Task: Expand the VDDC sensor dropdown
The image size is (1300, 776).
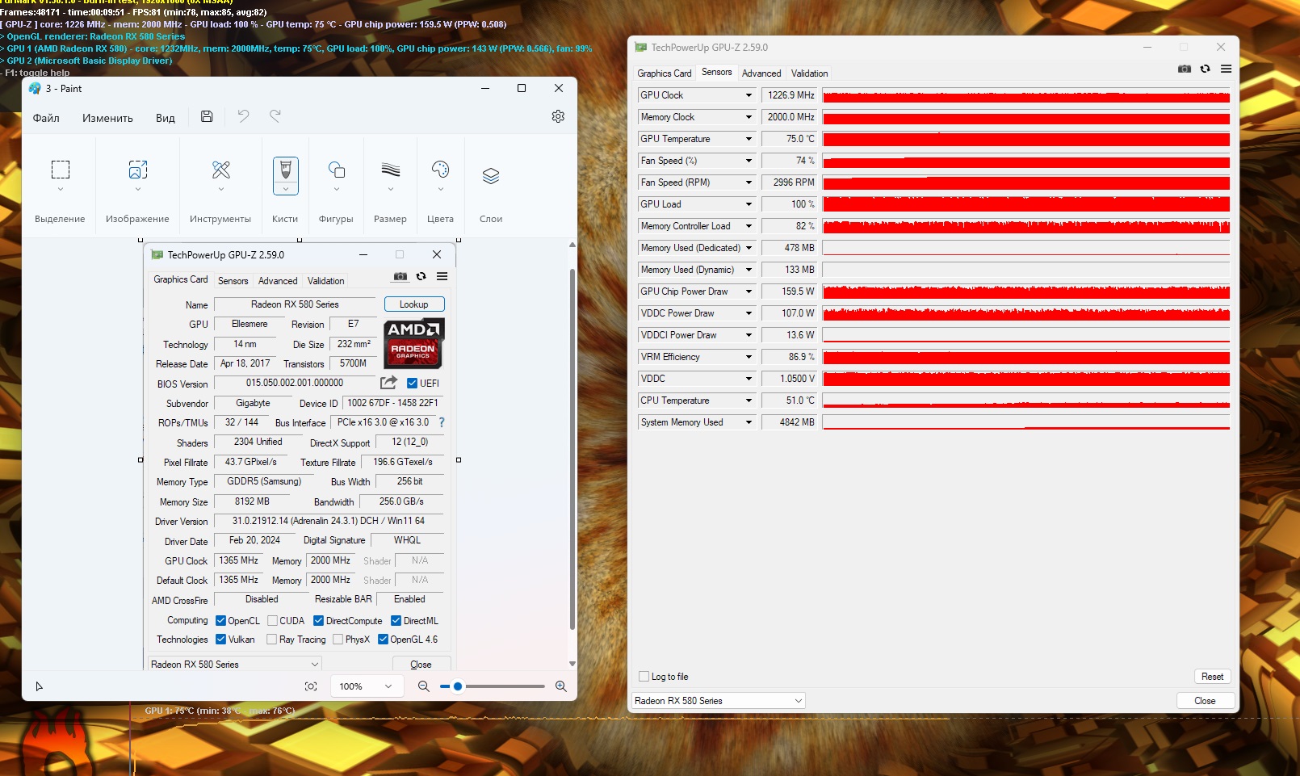Action: [x=749, y=379]
